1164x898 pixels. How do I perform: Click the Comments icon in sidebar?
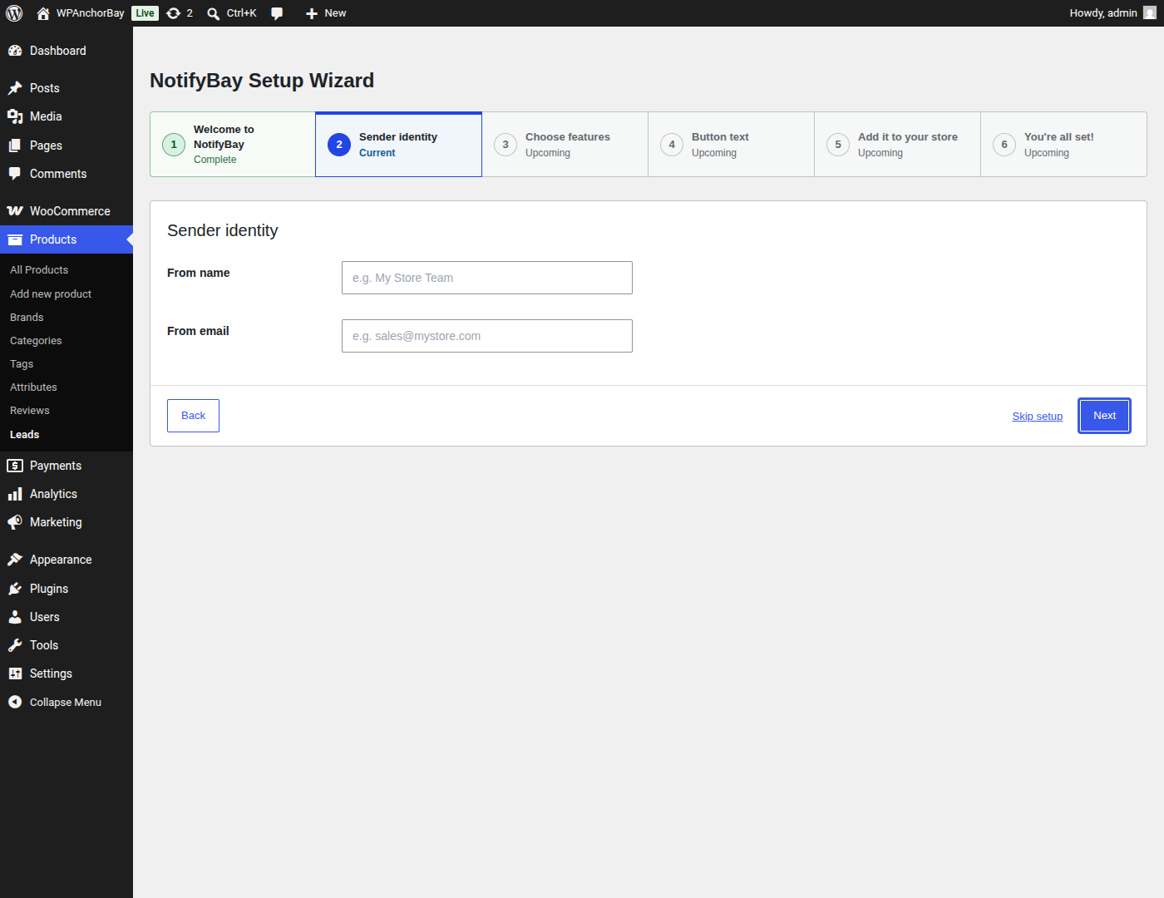coord(15,174)
